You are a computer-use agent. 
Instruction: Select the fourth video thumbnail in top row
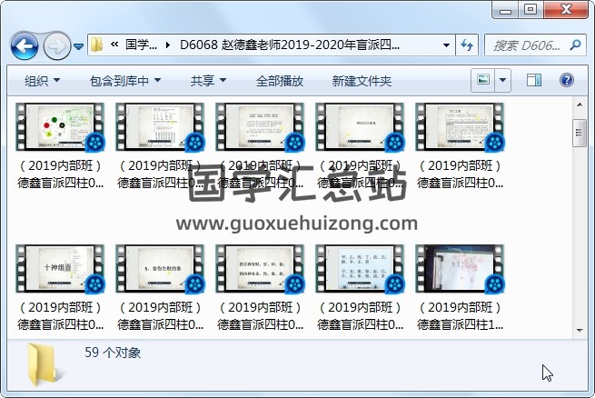pos(360,126)
